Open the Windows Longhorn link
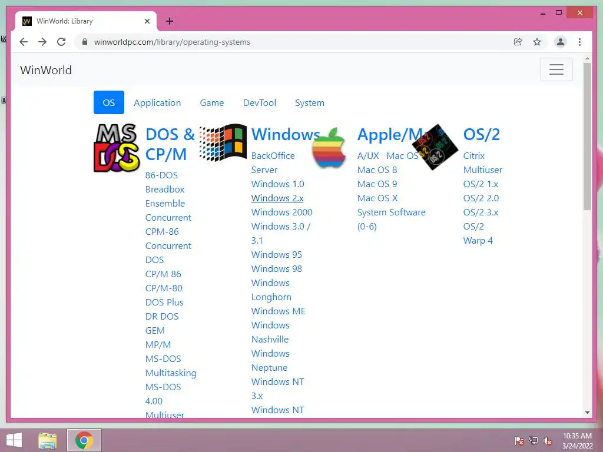Image resolution: width=603 pixels, height=452 pixels. (x=271, y=290)
